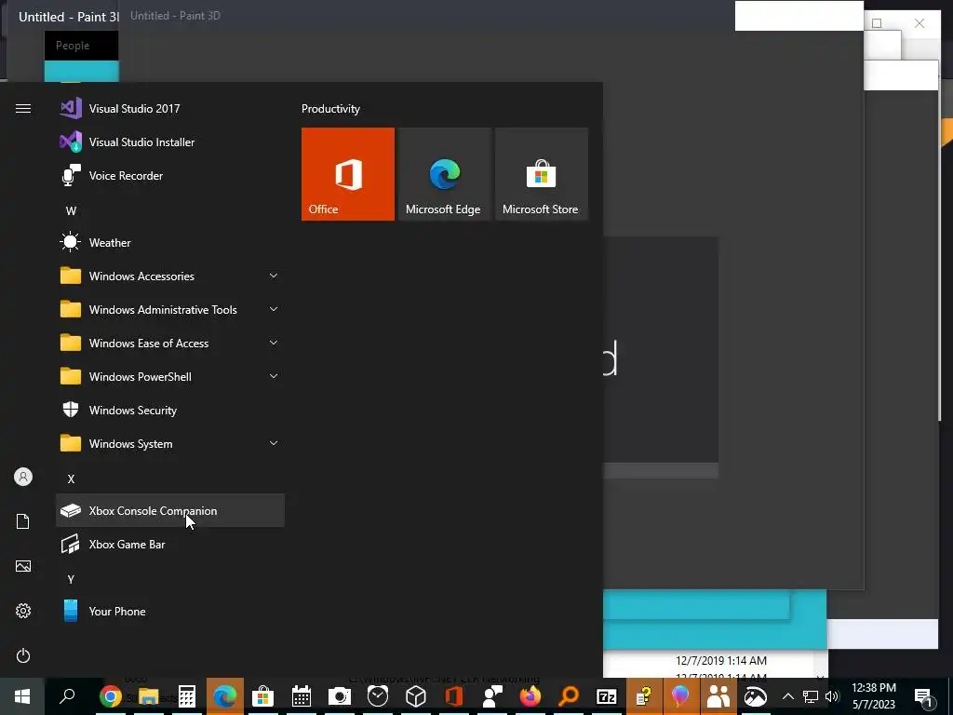This screenshot has width=953, height=715.
Task: Click the network icon in system tray
Action: pyautogui.click(x=811, y=696)
